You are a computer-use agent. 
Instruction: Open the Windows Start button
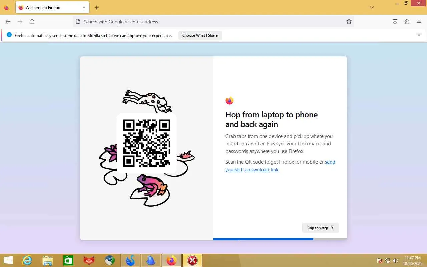tap(8, 260)
